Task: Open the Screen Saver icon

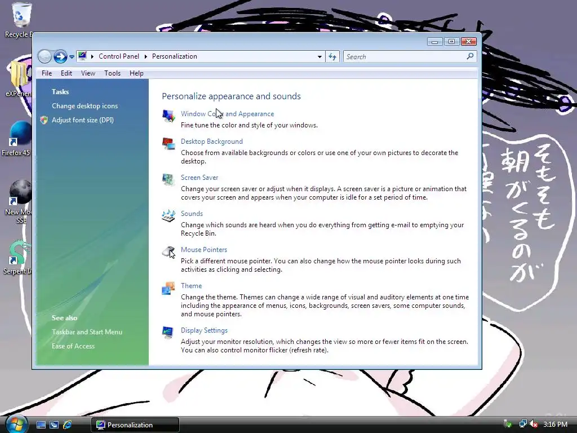Action: click(168, 179)
